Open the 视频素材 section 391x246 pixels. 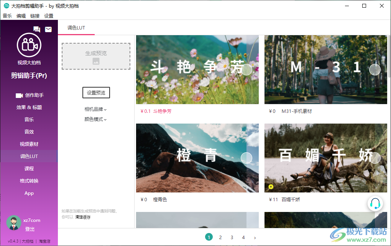tap(29, 144)
